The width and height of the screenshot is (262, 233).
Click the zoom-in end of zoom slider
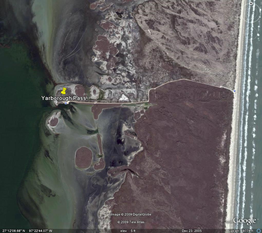pos(251,47)
